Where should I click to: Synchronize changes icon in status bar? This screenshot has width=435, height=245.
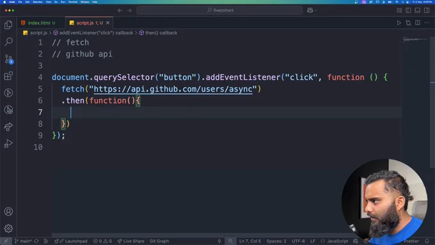click(x=36, y=241)
